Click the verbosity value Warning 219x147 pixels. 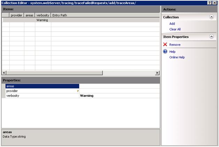tap(87, 96)
